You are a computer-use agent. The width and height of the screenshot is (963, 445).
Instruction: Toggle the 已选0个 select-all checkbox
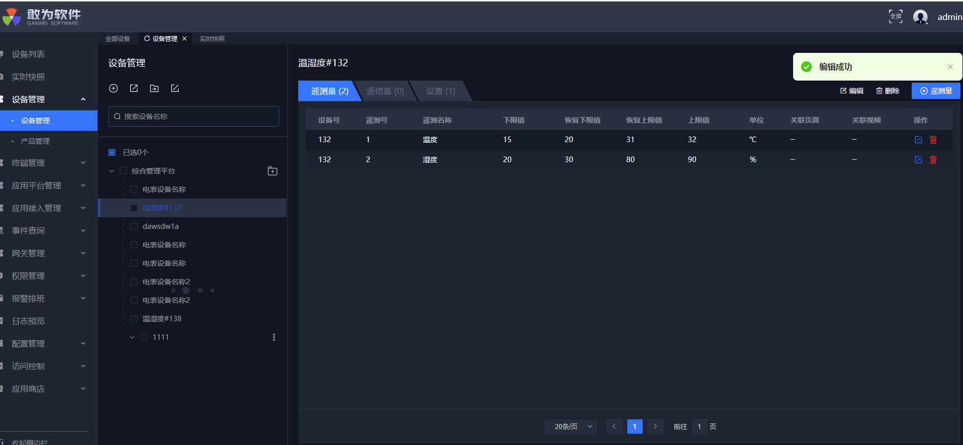pos(112,152)
